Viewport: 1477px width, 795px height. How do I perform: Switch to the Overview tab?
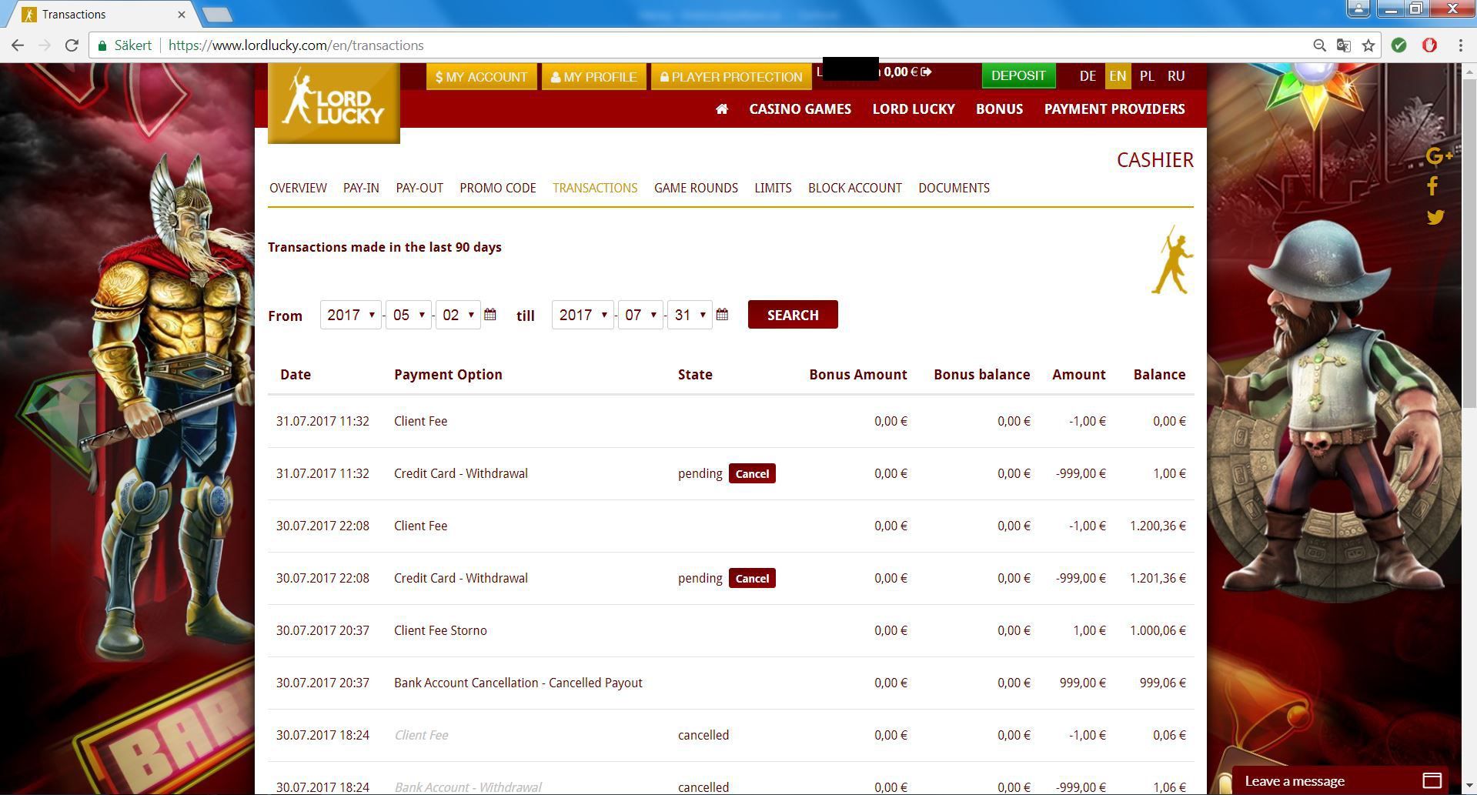click(298, 188)
